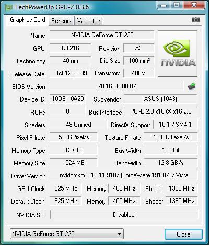210x246 pixels.
Task: Click the Technology value 40 nm
Action: pyautogui.click(x=71, y=61)
